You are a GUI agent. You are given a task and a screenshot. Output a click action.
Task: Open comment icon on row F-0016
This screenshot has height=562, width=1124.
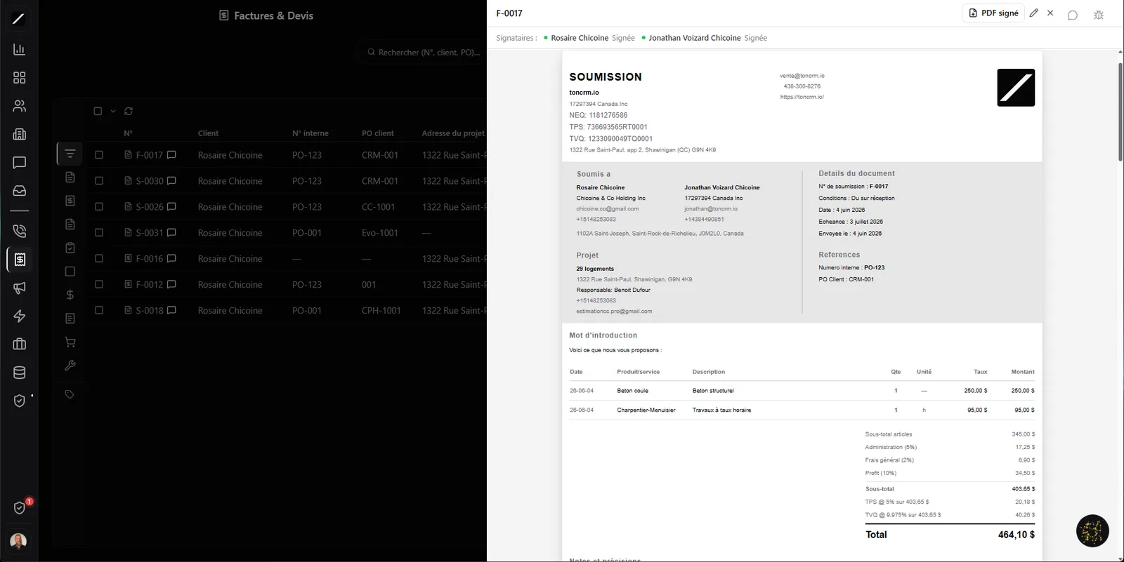click(171, 258)
